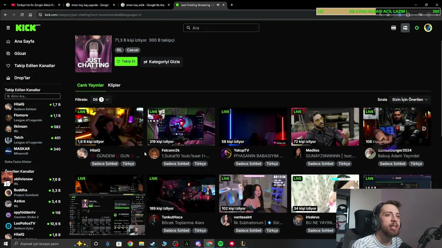This screenshot has height=248, width=442.
Task: Click YakupTV channel avatar
Action: tap(226, 153)
